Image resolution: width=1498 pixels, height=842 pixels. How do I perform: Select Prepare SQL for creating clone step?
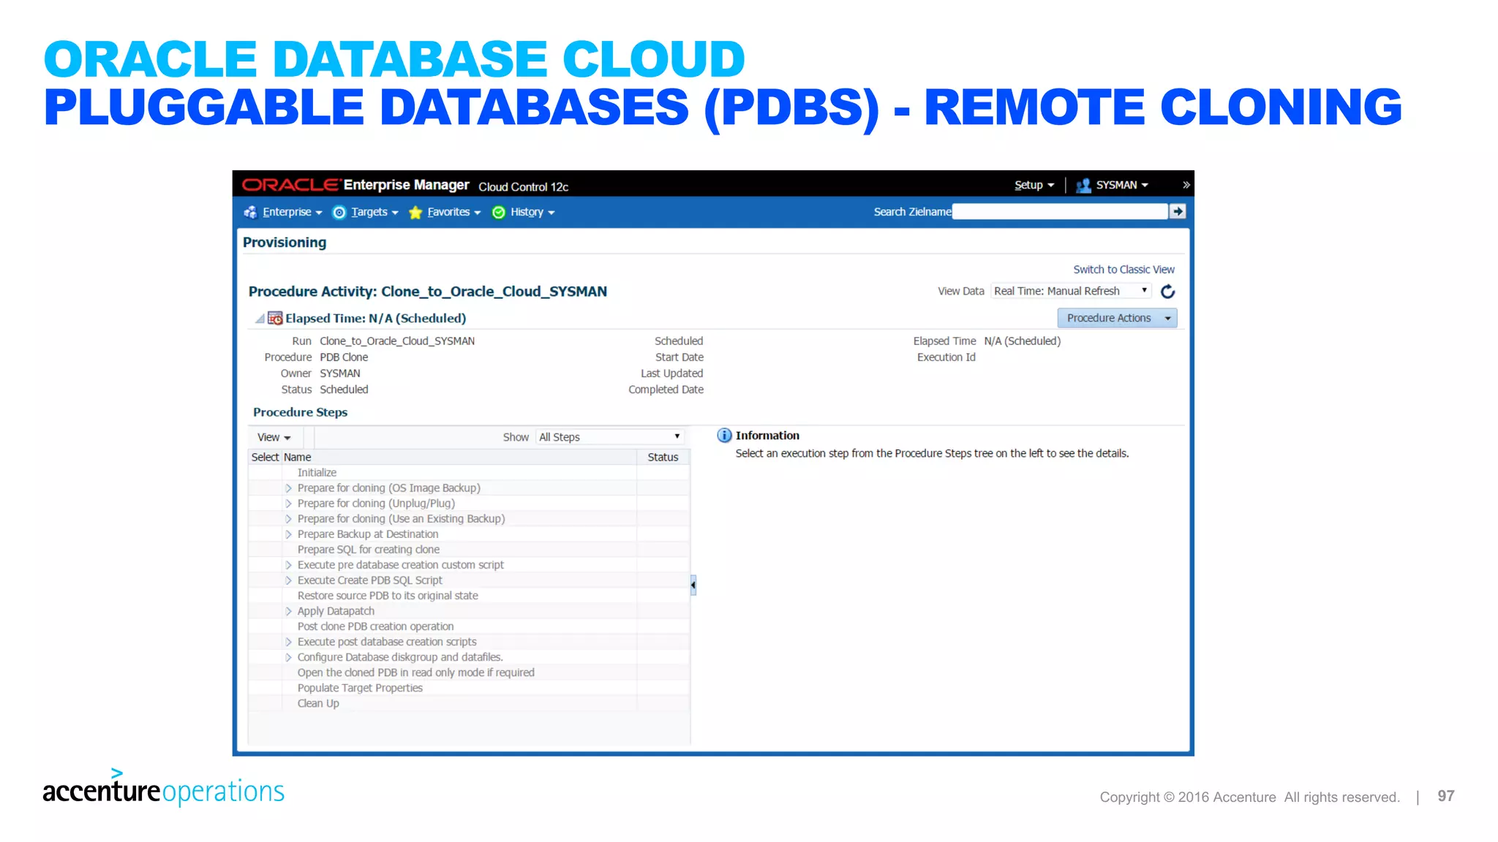point(369,550)
